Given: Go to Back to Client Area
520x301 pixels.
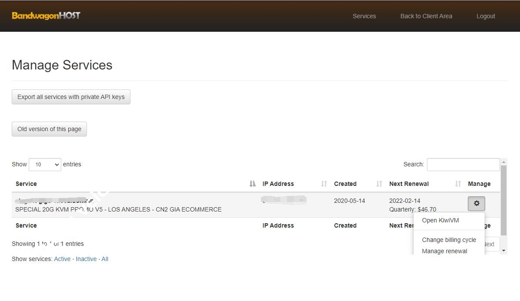Looking at the screenshot, I should 426,16.
